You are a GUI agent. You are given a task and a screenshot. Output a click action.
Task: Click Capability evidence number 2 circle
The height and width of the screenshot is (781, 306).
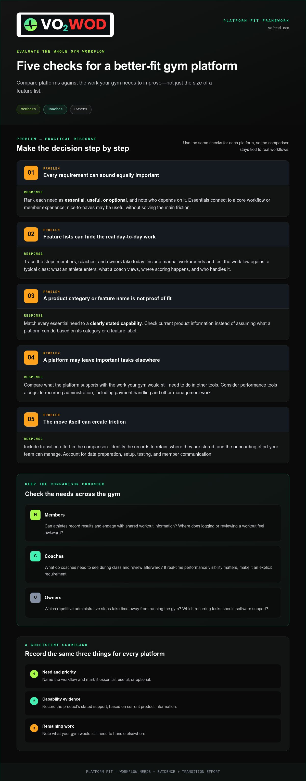pos(34,701)
